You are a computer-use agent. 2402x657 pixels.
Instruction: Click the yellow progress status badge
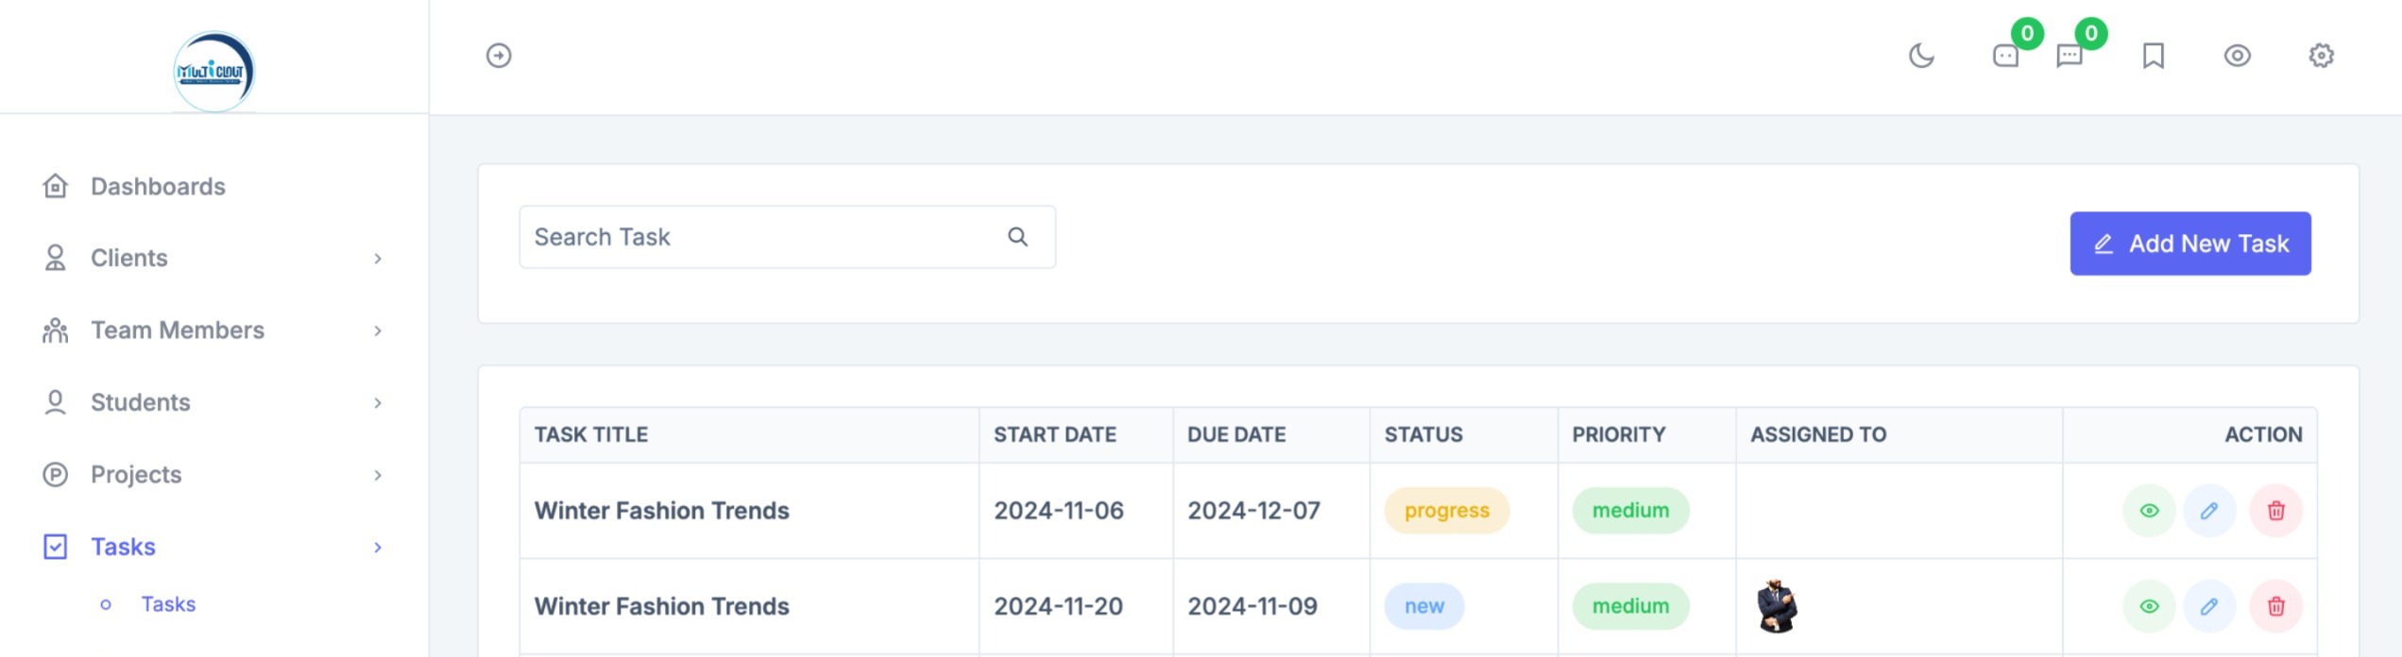click(x=1446, y=511)
